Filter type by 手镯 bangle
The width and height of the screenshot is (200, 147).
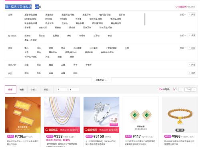pyautogui.click(x=63, y=73)
